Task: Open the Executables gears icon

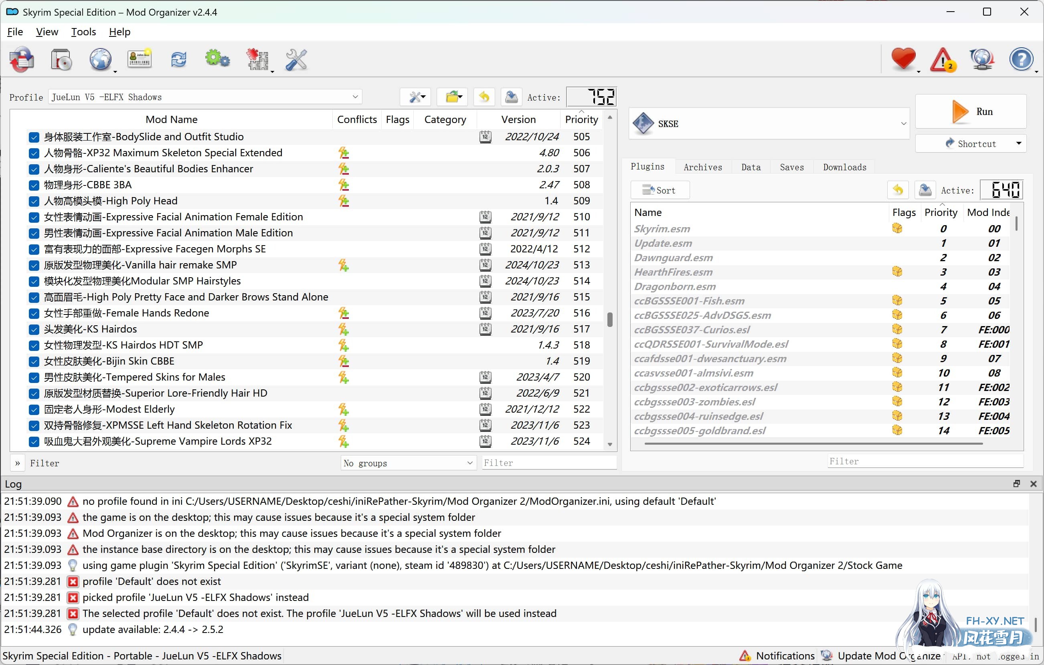Action: click(x=217, y=59)
